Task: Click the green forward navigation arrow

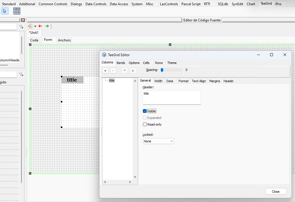Action: pyautogui.click(x=47, y=26)
